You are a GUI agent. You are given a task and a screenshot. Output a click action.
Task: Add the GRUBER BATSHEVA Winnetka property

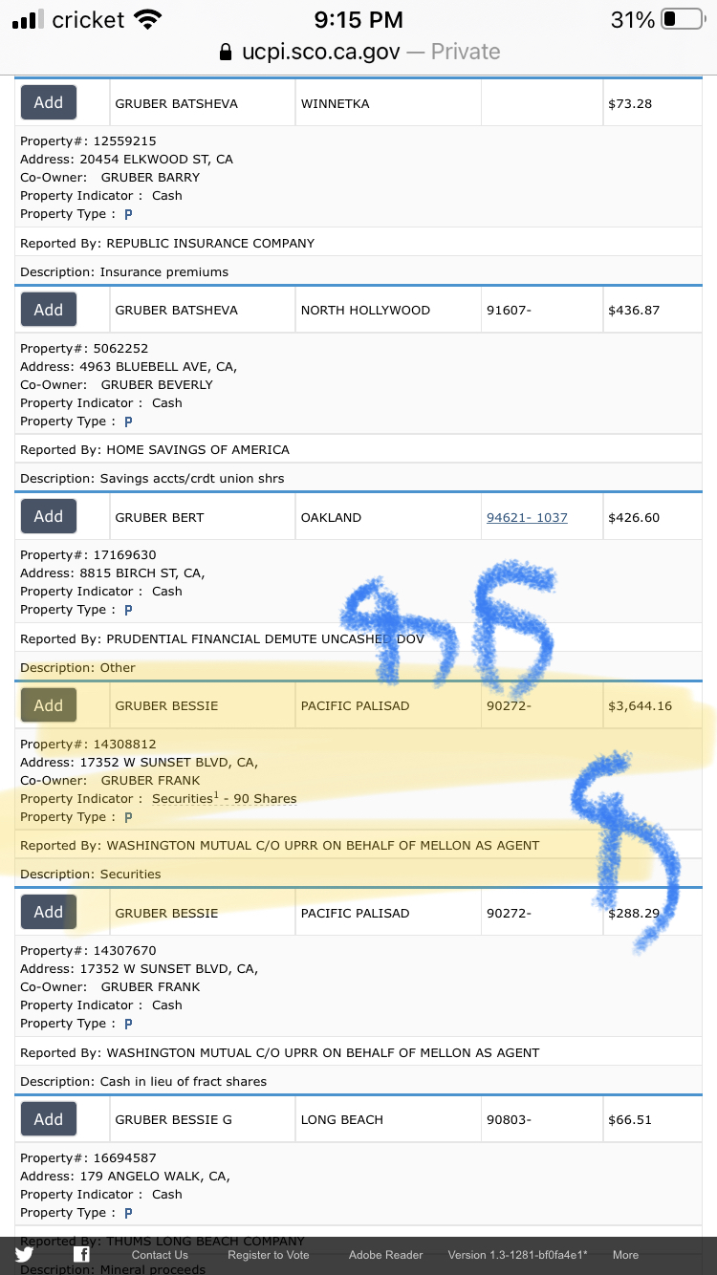pos(49,102)
